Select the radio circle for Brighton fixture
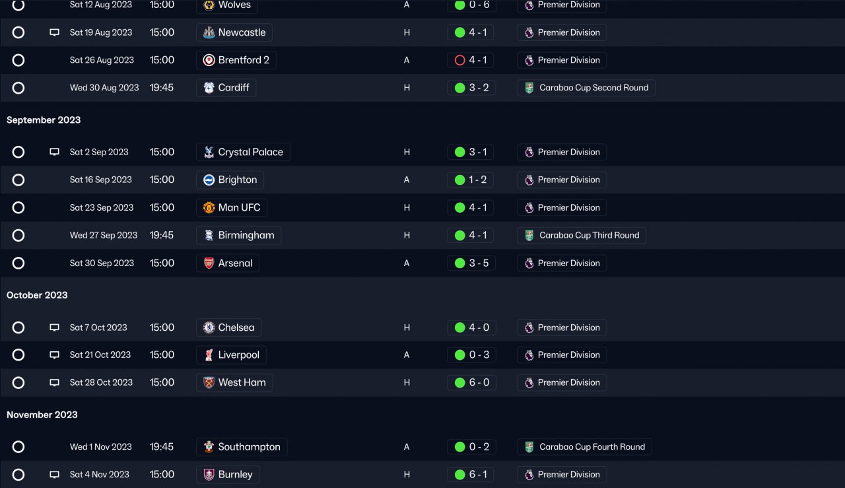Viewport: 845px width, 488px height. 18,180
